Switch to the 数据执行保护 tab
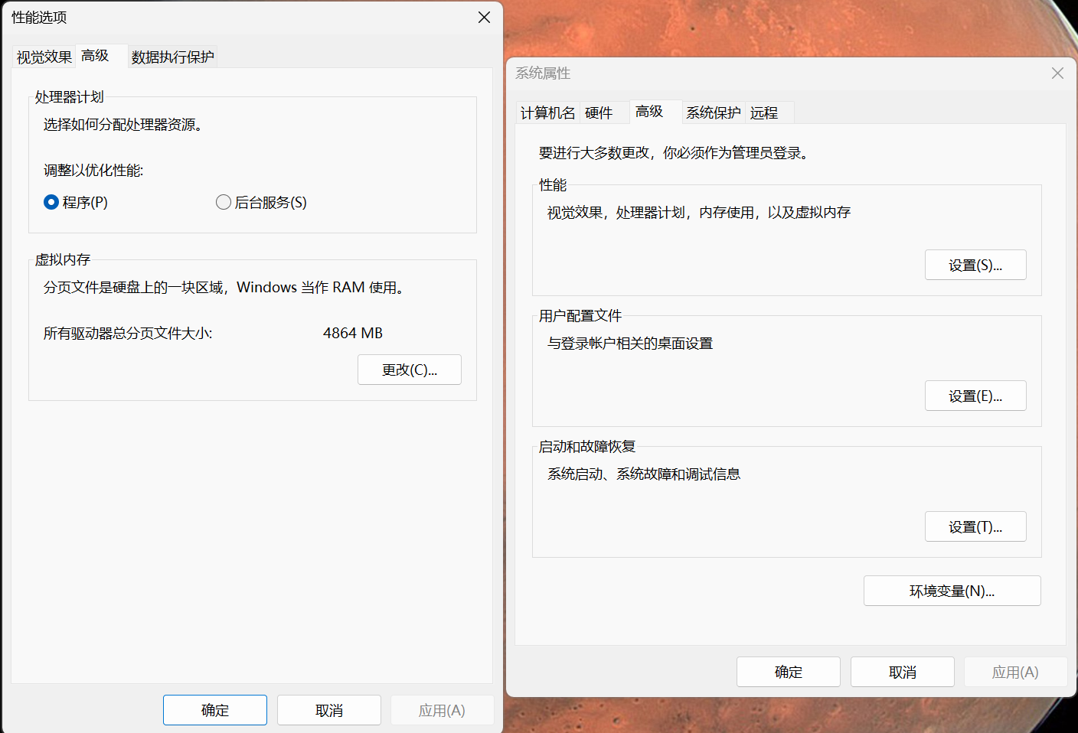The width and height of the screenshot is (1078, 733). (x=173, y=57)
